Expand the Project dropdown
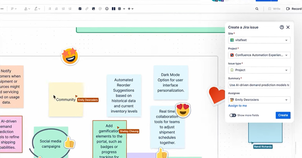The height and width of the screenshot is (158, 302). coord(259,55)
